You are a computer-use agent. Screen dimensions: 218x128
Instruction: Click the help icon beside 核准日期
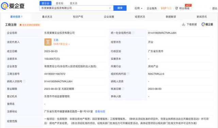click(123, 89)
